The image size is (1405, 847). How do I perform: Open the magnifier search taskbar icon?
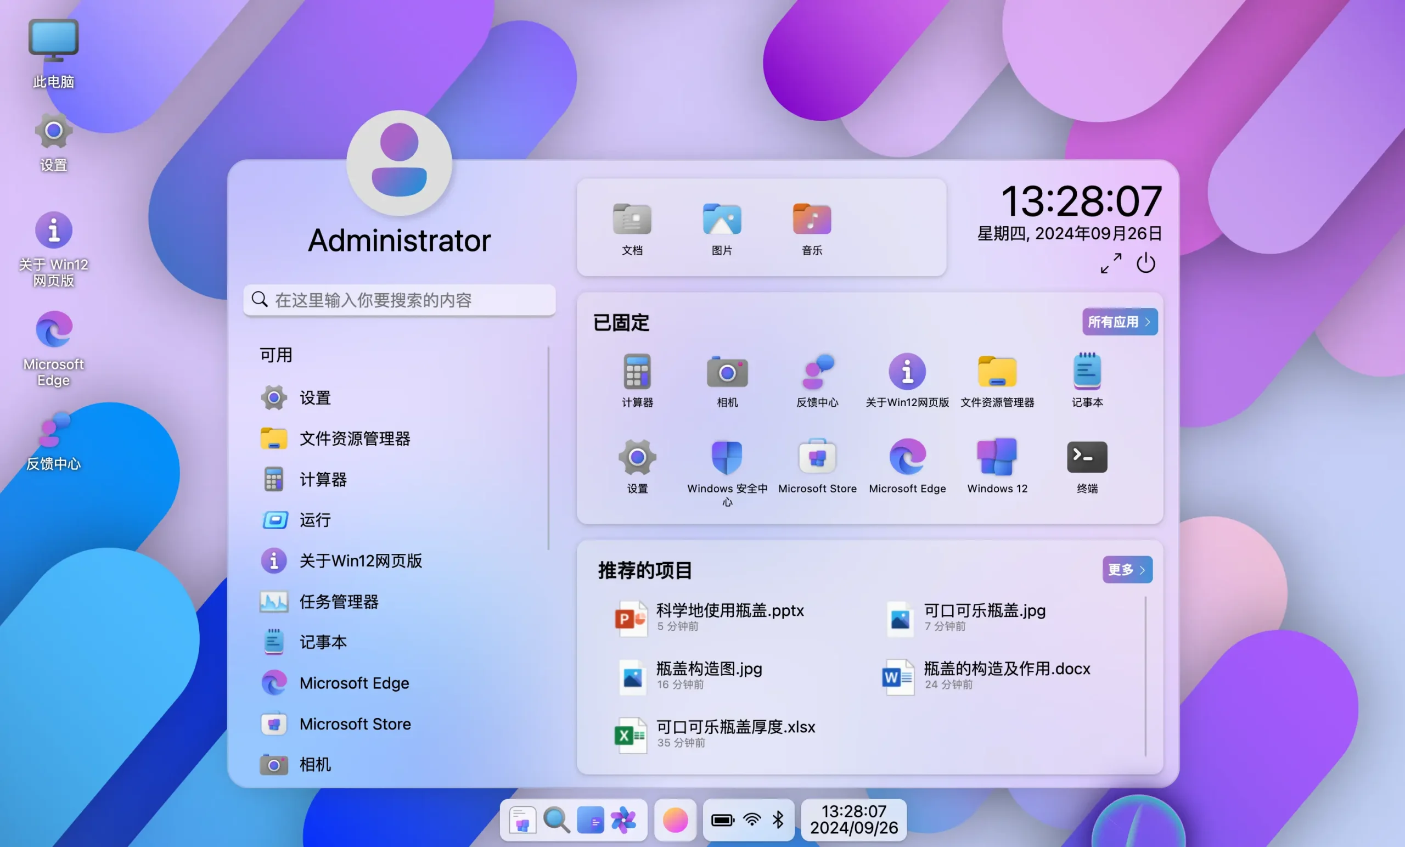pyautogui.click(x=556, y=821)
